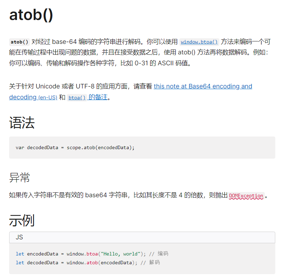283x279 pixels.
Task: Click the line 'let decodedData = window.atob(encodedData)'
Action: 77,263
